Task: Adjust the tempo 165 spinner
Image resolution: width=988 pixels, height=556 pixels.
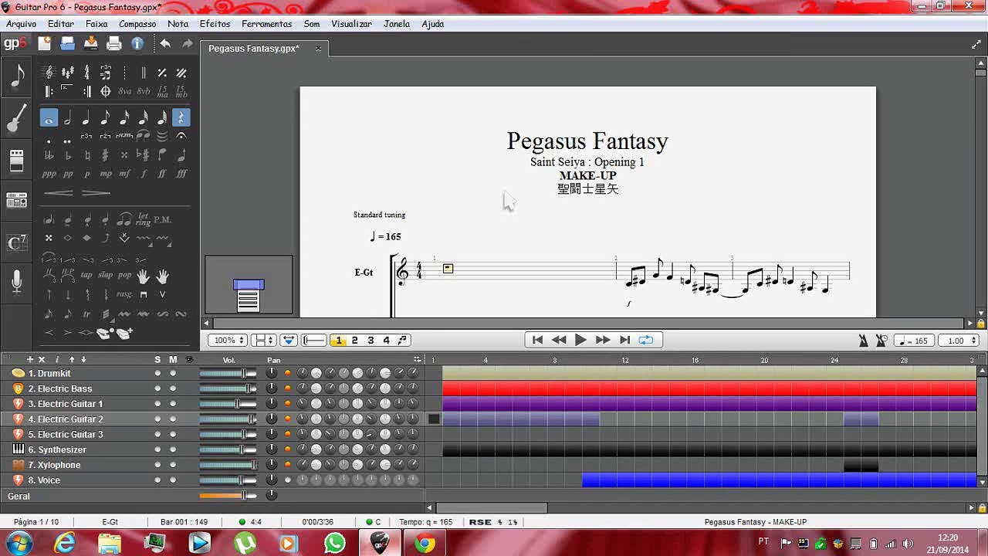Action: coord(913,341)
